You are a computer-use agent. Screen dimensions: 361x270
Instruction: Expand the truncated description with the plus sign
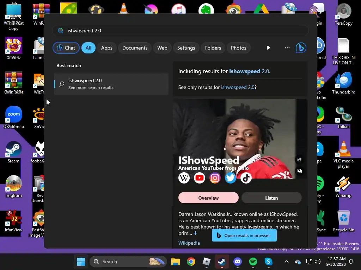tap(195, 233)
